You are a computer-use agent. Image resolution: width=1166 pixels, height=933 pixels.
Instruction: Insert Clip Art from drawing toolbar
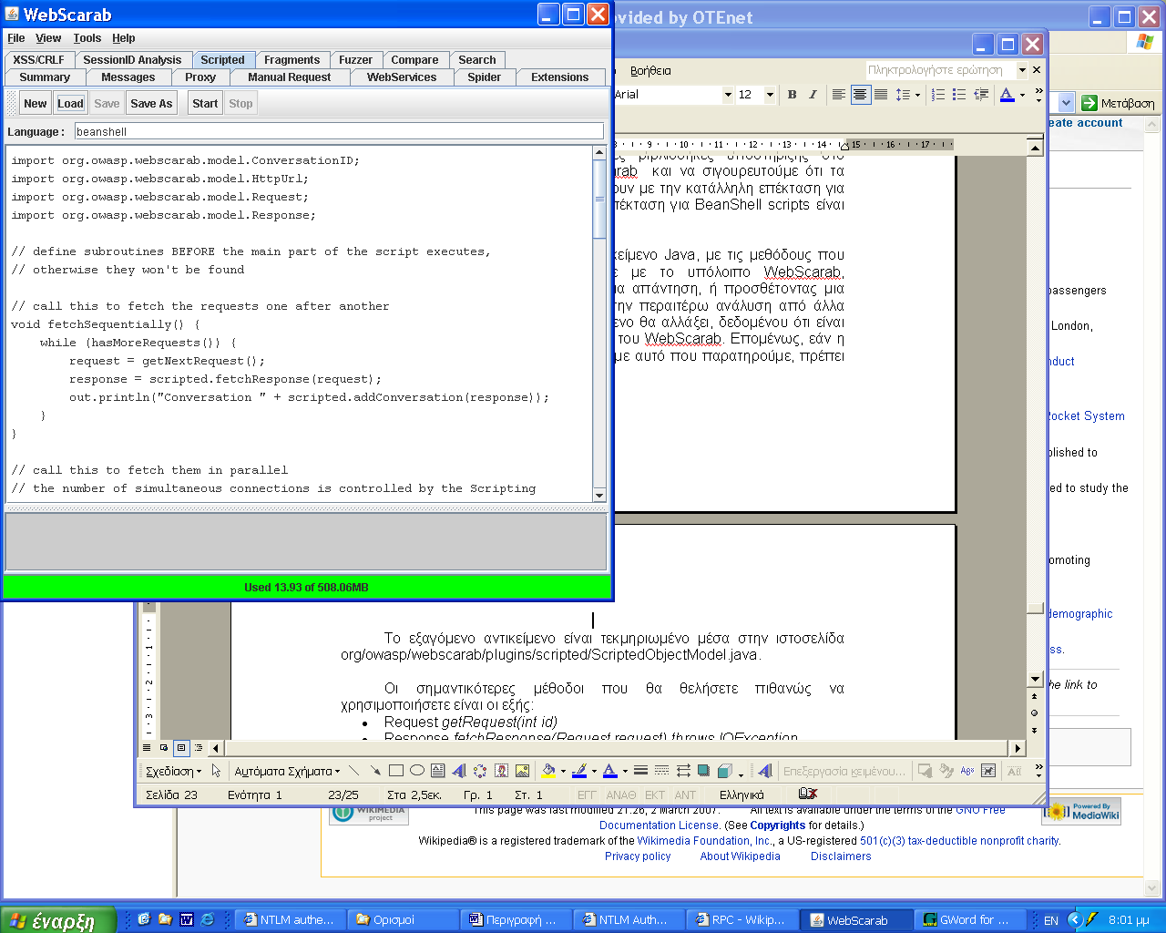(501, 771)
